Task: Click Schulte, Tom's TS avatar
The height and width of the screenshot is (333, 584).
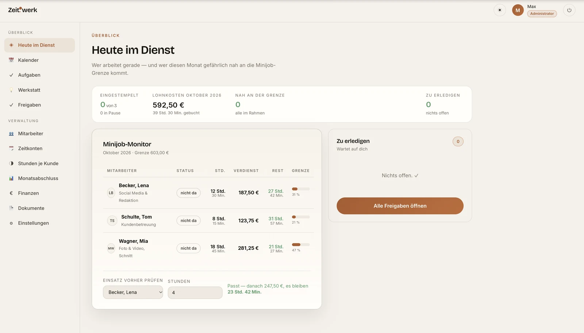Action: (112, 221)
